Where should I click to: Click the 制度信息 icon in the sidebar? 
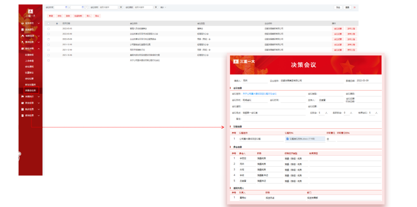coord(23,36)
